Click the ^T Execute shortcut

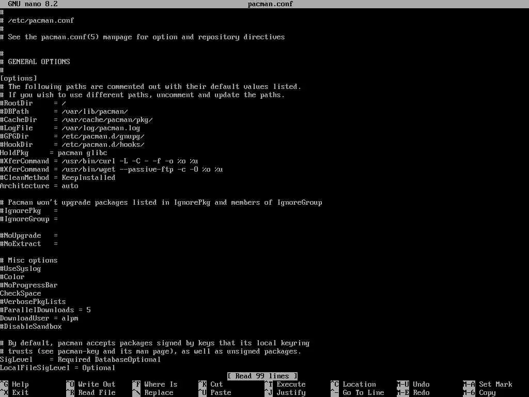pyautogui.click(x=285, y=384)
